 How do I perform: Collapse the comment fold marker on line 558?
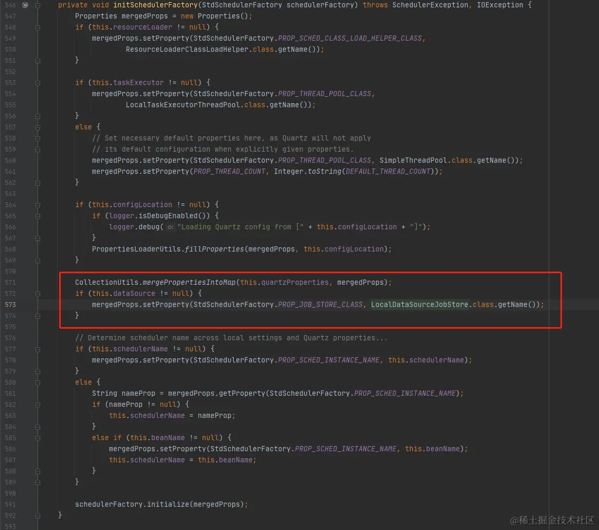point(38,138)
